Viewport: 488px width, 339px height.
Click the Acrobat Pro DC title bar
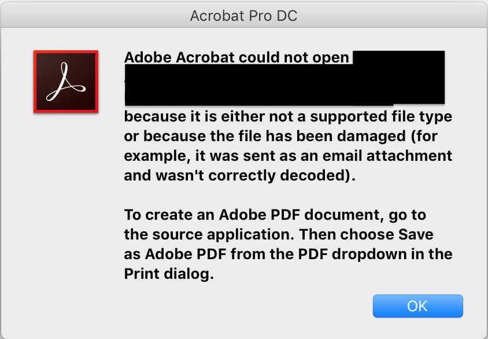coord(244,16)
